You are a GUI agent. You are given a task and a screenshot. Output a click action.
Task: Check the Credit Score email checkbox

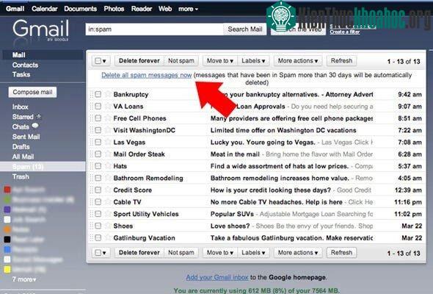pyautogui.click(x=98, y=190)
